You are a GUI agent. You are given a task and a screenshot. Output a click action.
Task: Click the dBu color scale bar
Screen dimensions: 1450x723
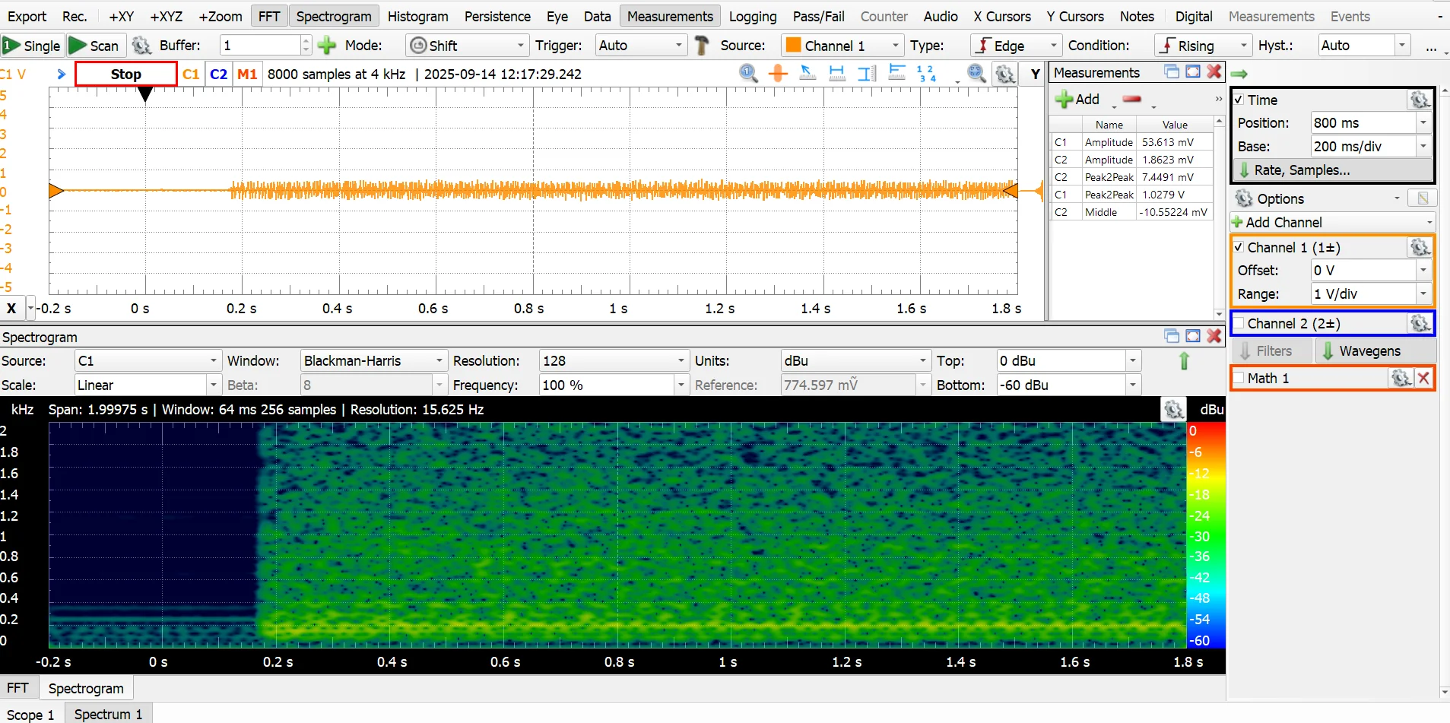1206,535
